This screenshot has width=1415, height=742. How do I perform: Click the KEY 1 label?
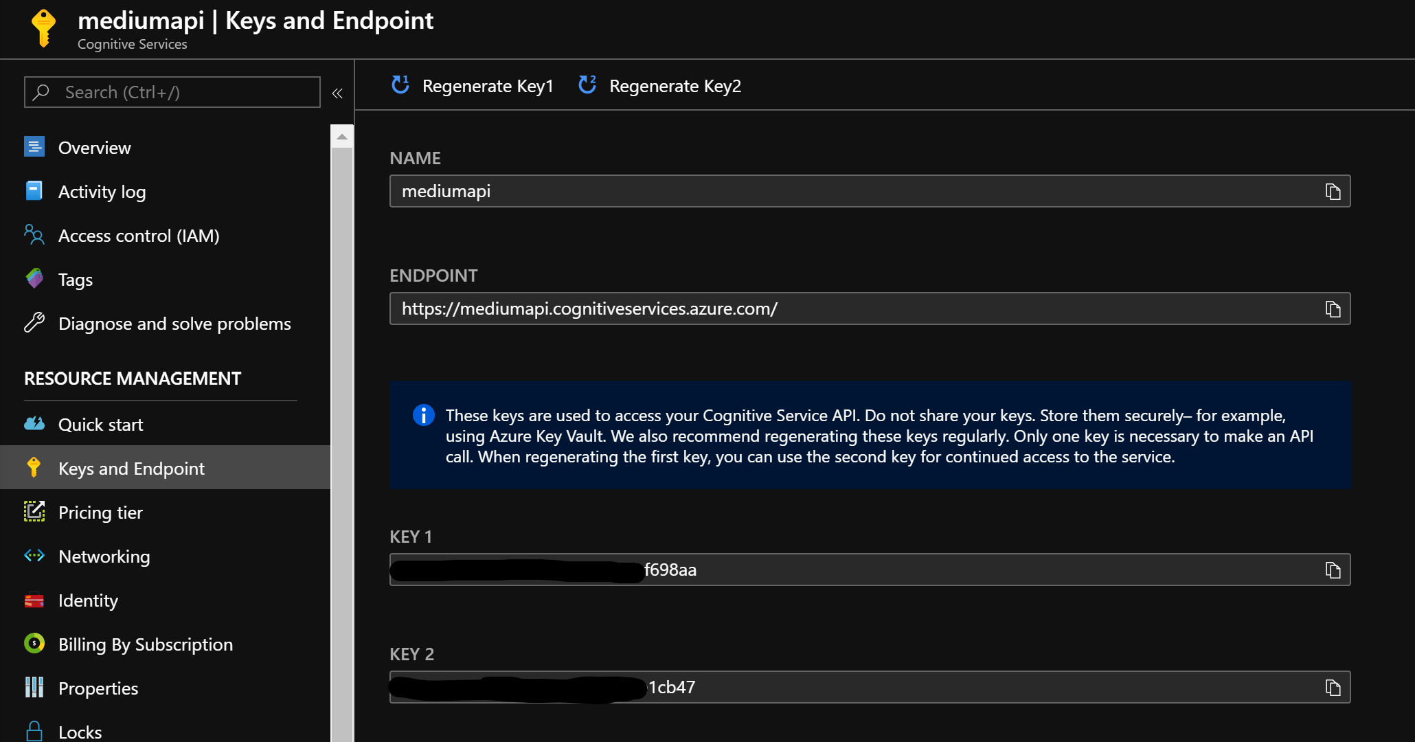coord(411,537)
